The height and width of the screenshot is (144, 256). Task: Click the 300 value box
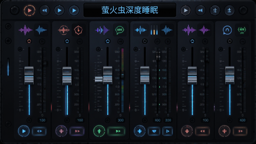121,120
